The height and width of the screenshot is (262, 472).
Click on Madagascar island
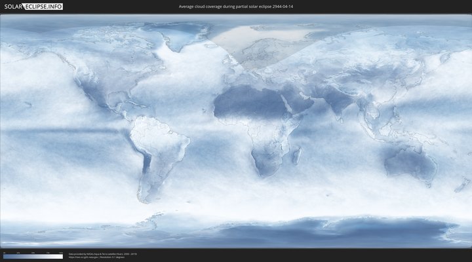click(x=297, y=156)
